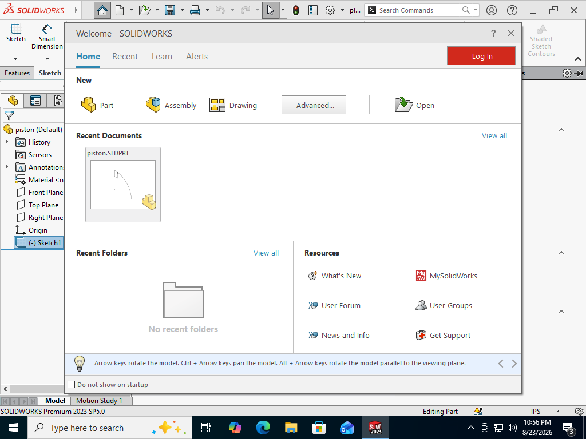Open Microsoft Edge from the taskbar
586x439 pixels.
coord(263,428)
